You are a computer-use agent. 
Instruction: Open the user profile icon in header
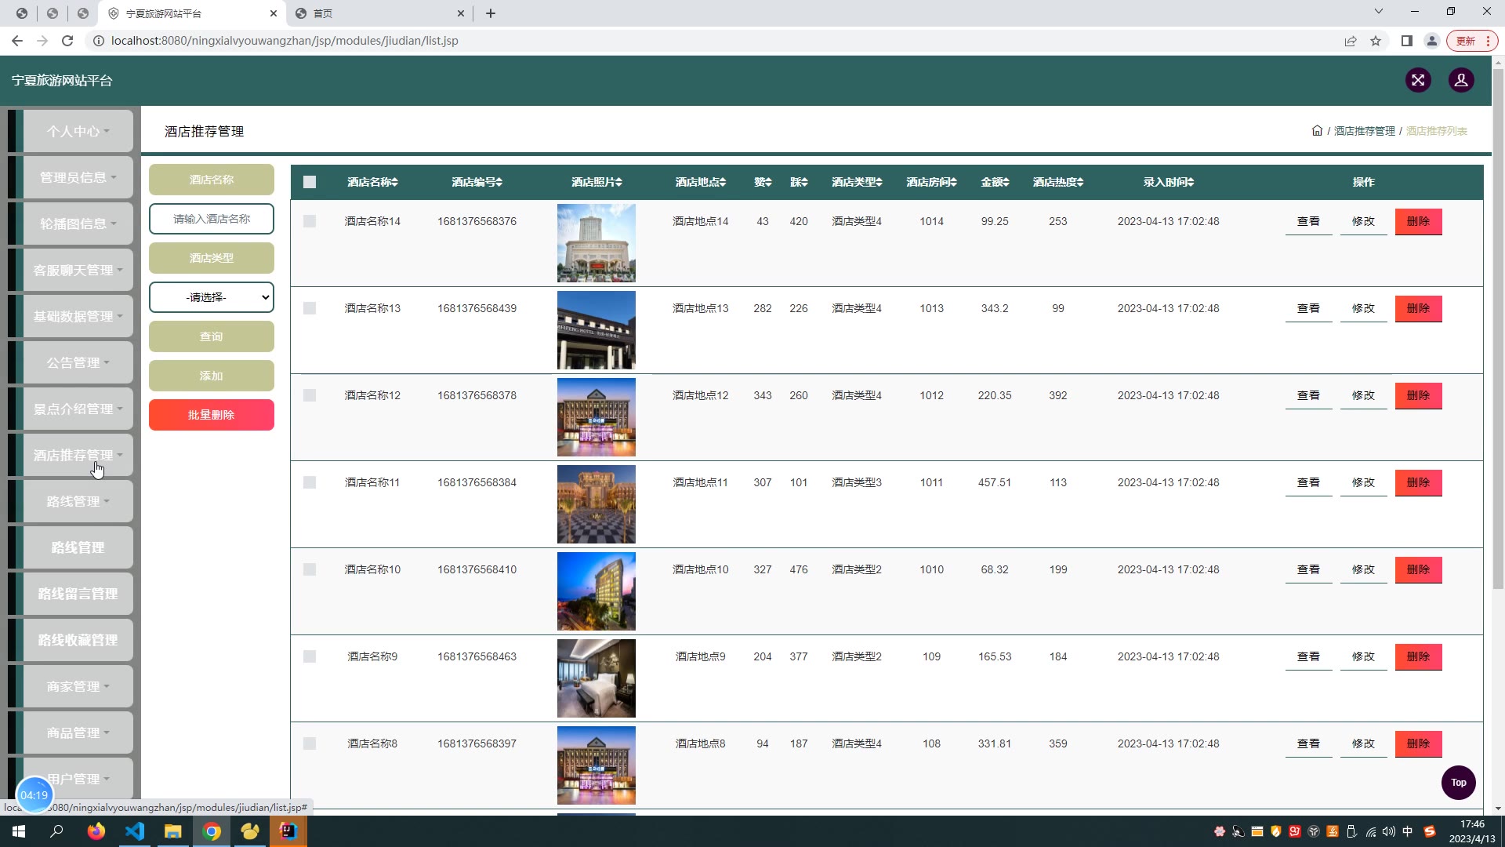1460,80
